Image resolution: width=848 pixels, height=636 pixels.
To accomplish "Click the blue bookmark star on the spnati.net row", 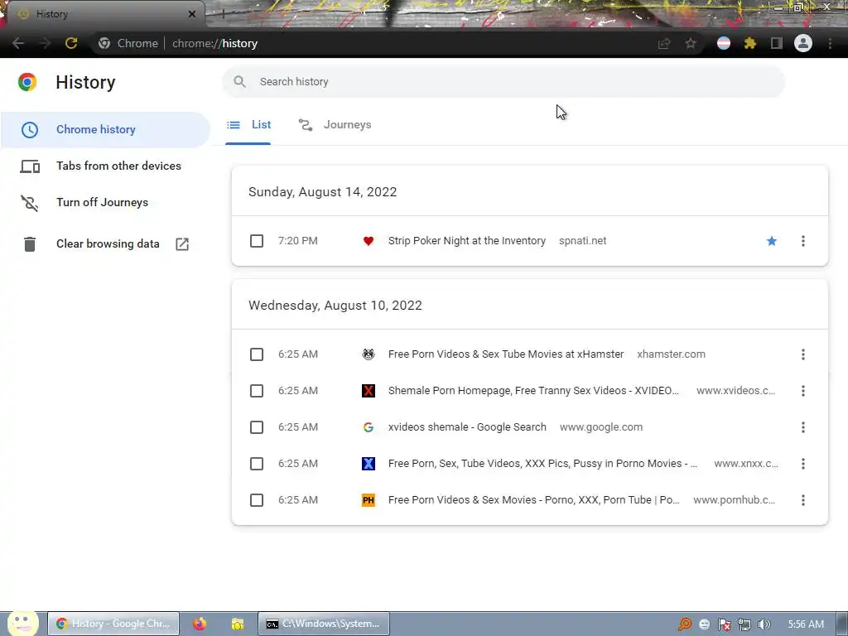I will [x=772, y=241].
